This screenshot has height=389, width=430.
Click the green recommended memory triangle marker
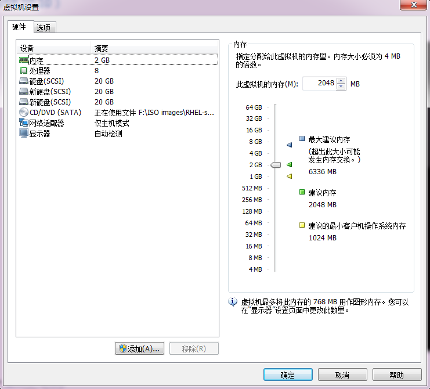pos(289,165)
